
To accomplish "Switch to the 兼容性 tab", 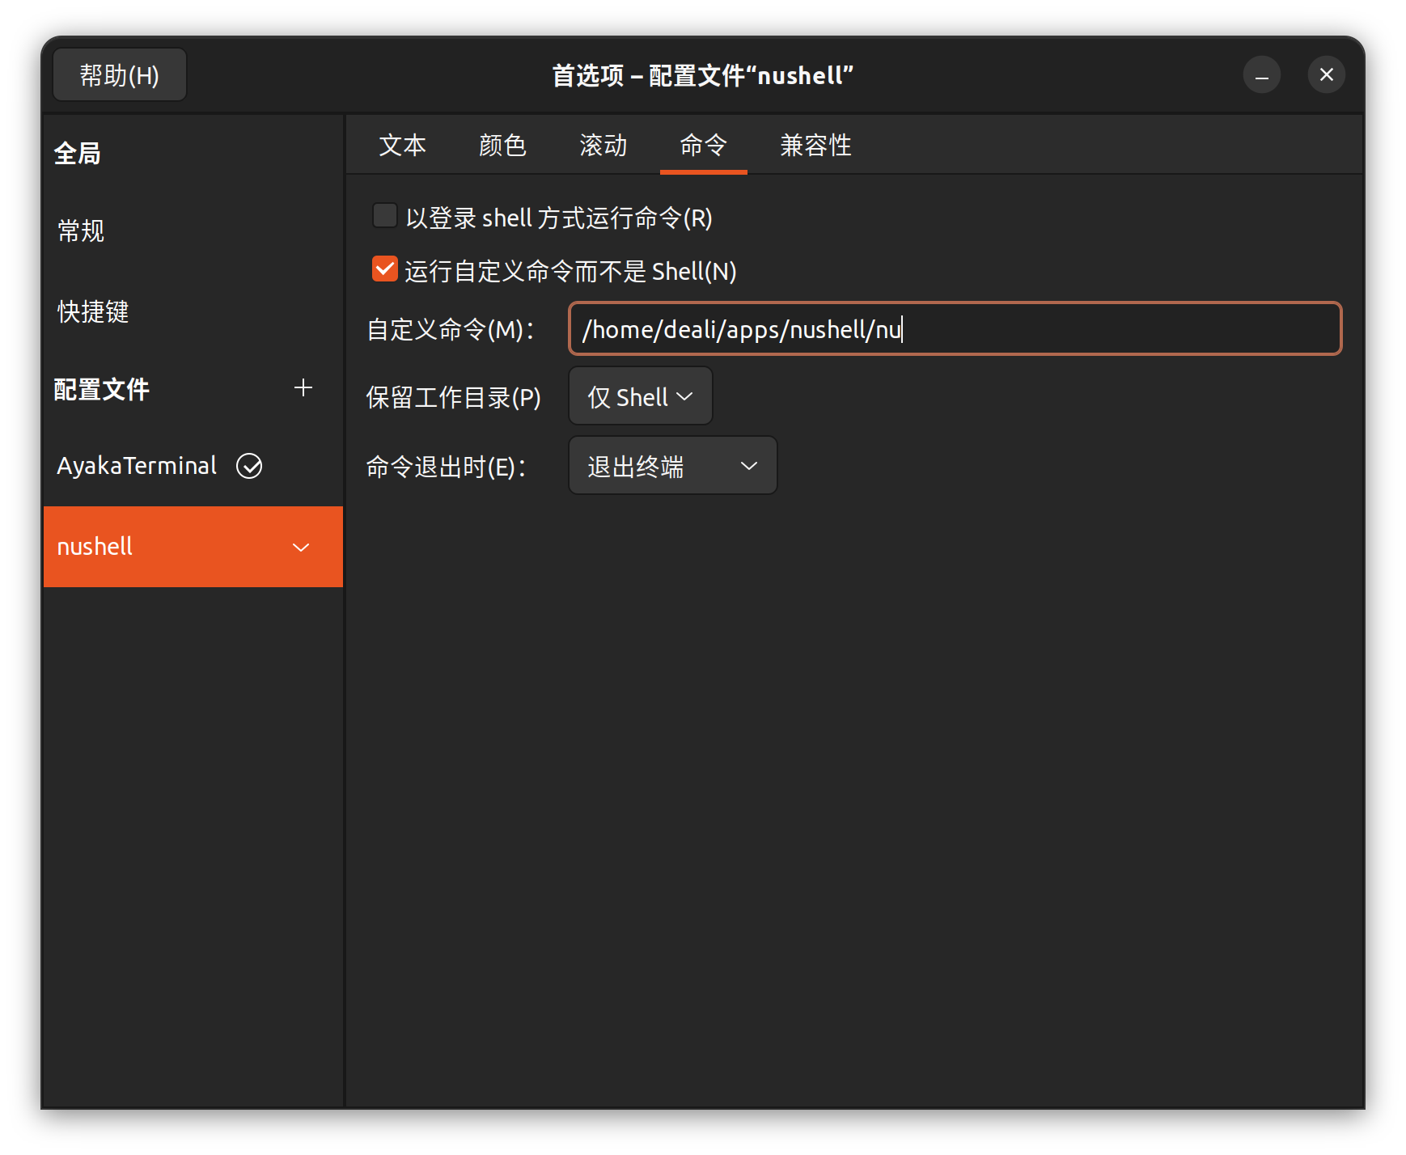I will pos(815,146).
